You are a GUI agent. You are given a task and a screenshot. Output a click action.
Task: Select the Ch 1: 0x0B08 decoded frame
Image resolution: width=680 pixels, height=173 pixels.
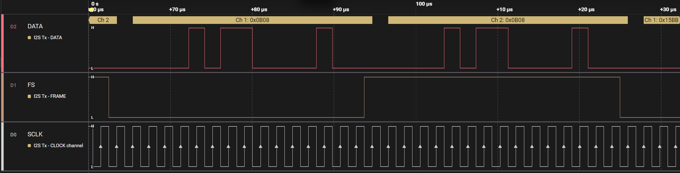pyautogui.click(x=252, y=20)
